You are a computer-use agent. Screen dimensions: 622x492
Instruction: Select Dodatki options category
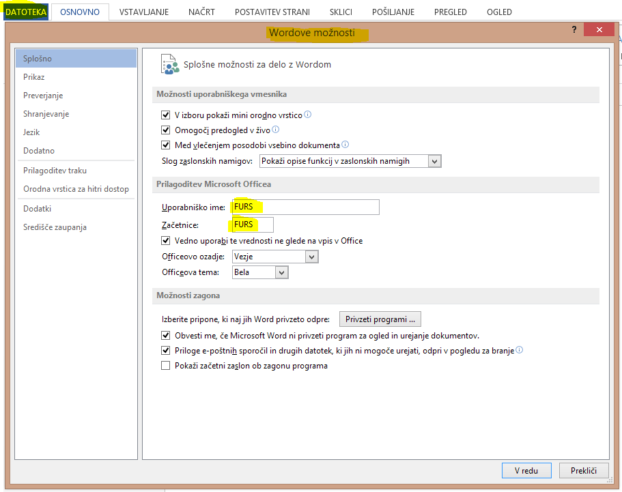click(x=76, y=209)
